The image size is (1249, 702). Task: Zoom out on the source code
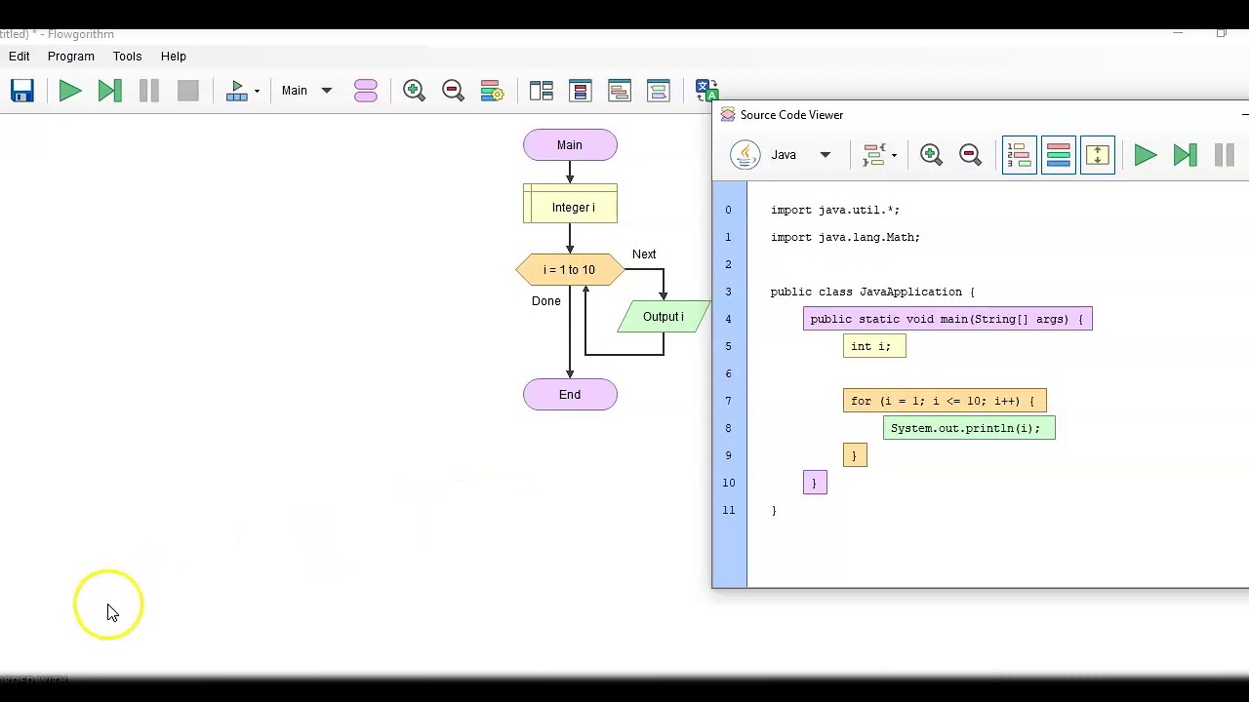970,155
